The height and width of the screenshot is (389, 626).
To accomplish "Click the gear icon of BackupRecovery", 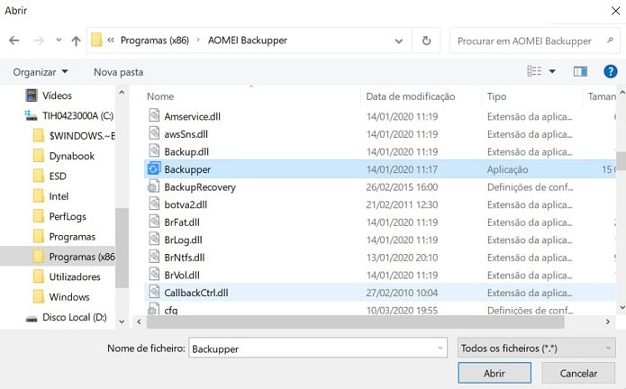I will [154, 186].
